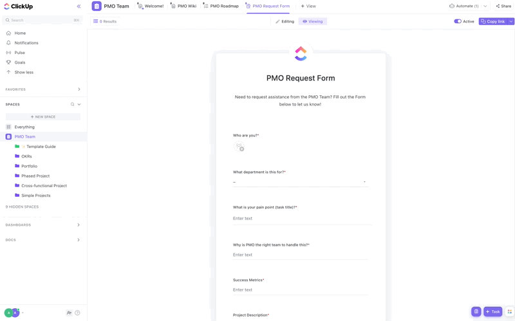Click the Copy link button

click(493, 21)
